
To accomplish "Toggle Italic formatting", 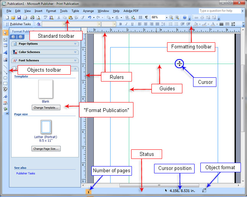I will pyautogui.click(x=126, y=24).
